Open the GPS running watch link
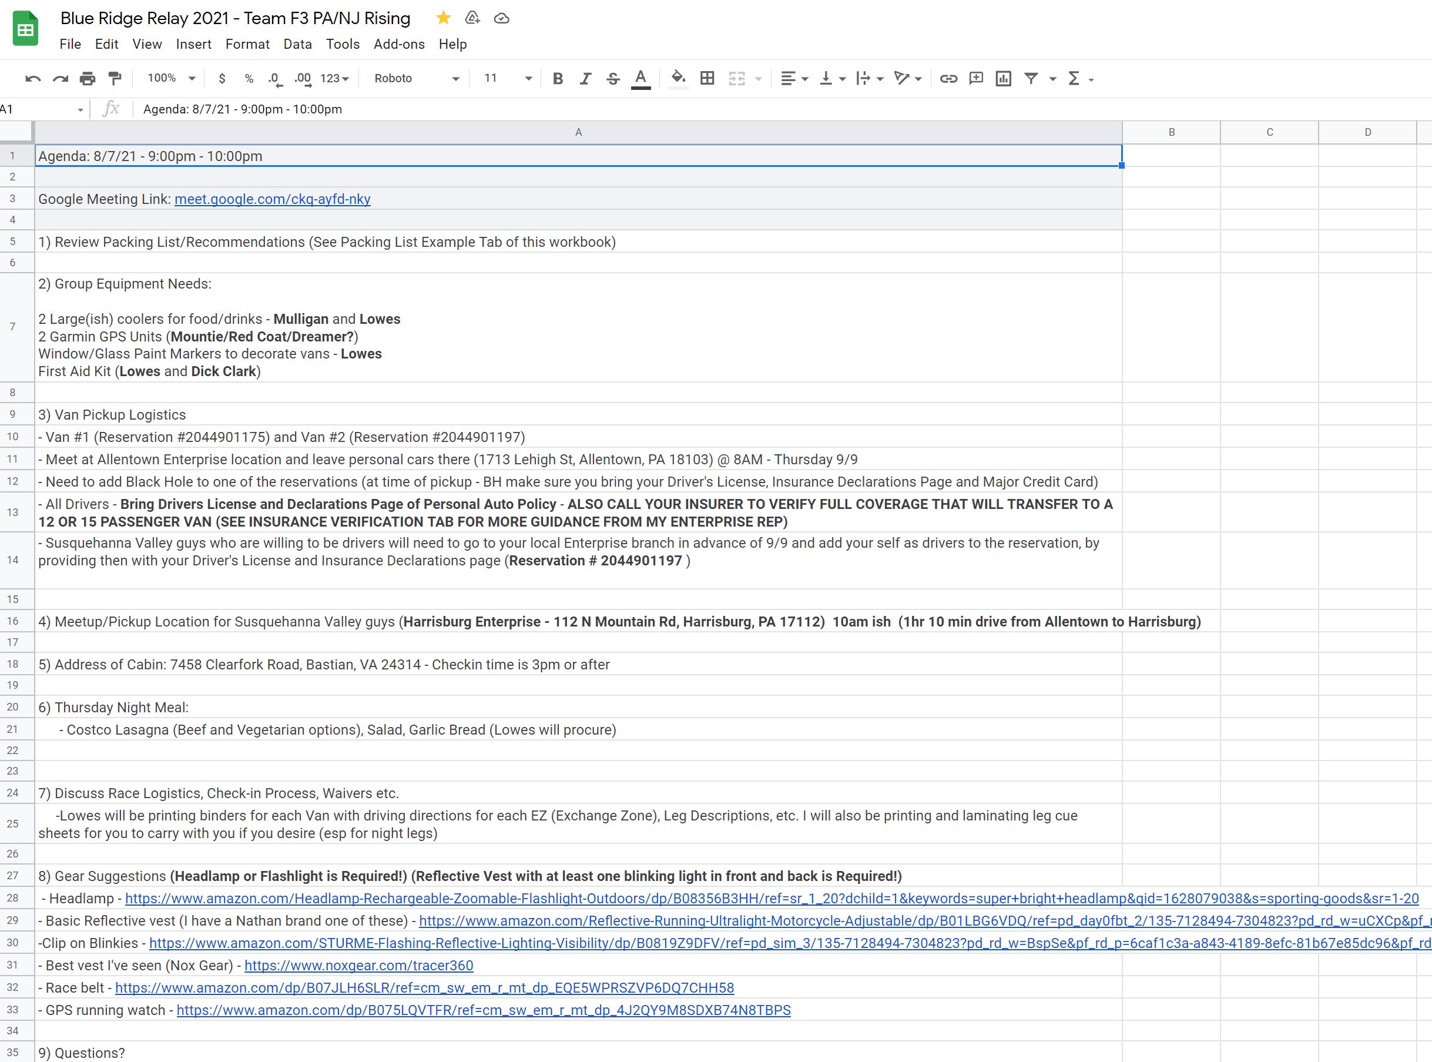1432x1062 pixels. 484,1010
